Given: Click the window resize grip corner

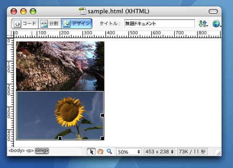Looking at the screenshot, I should 219,153.
